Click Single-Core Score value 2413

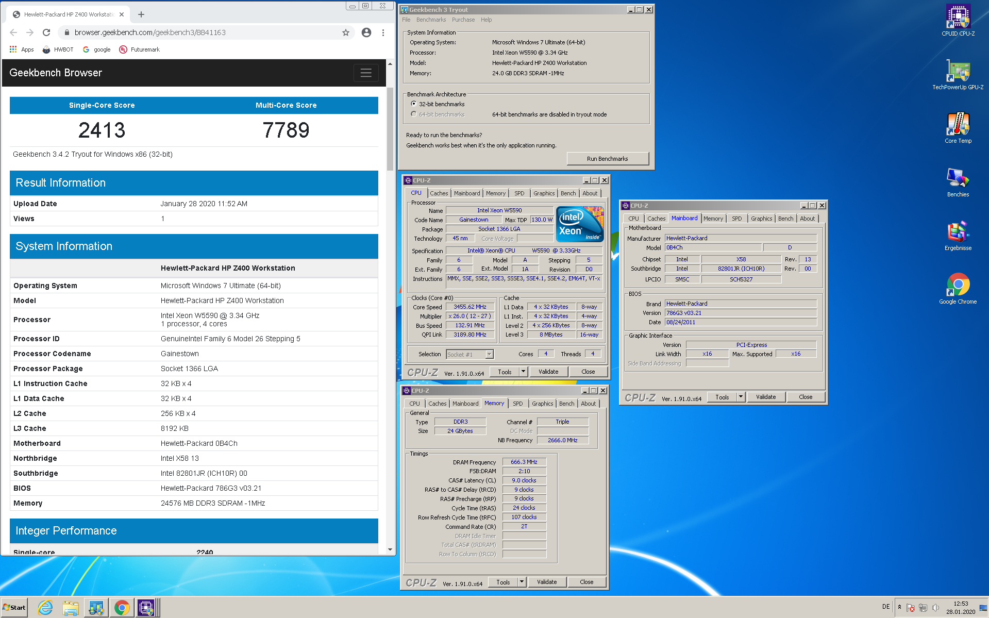(102, 130)
